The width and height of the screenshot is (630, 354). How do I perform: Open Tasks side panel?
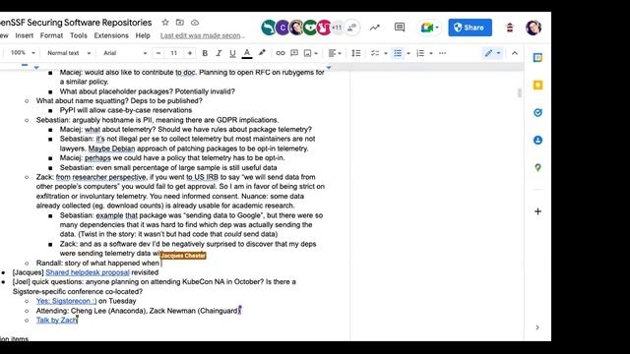(537, 112)
